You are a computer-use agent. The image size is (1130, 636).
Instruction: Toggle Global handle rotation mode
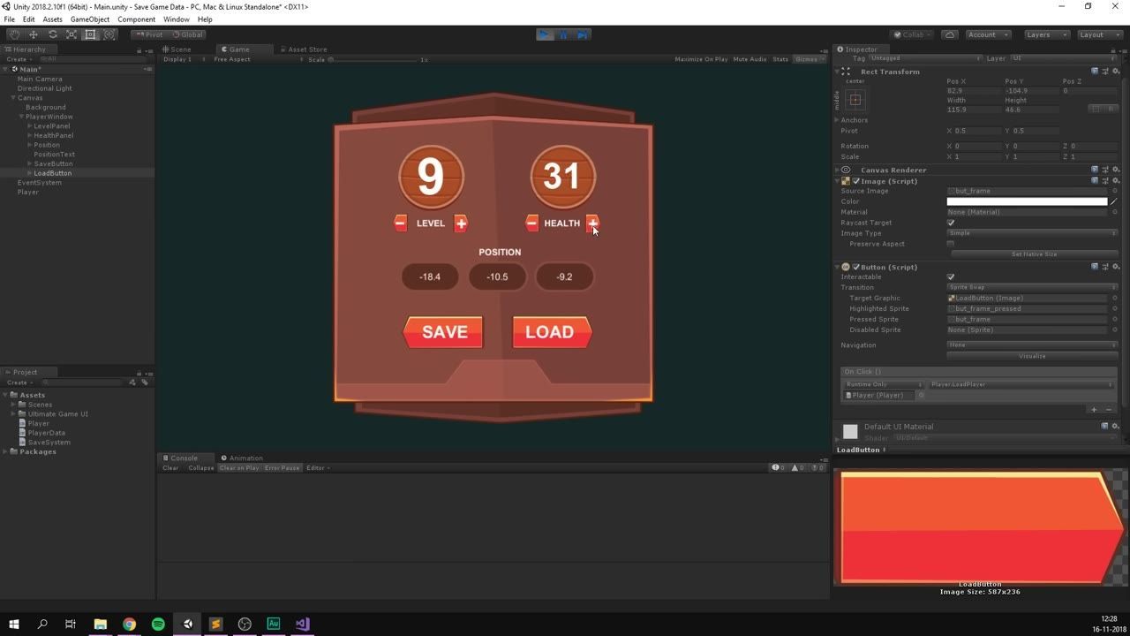(187, 34)
